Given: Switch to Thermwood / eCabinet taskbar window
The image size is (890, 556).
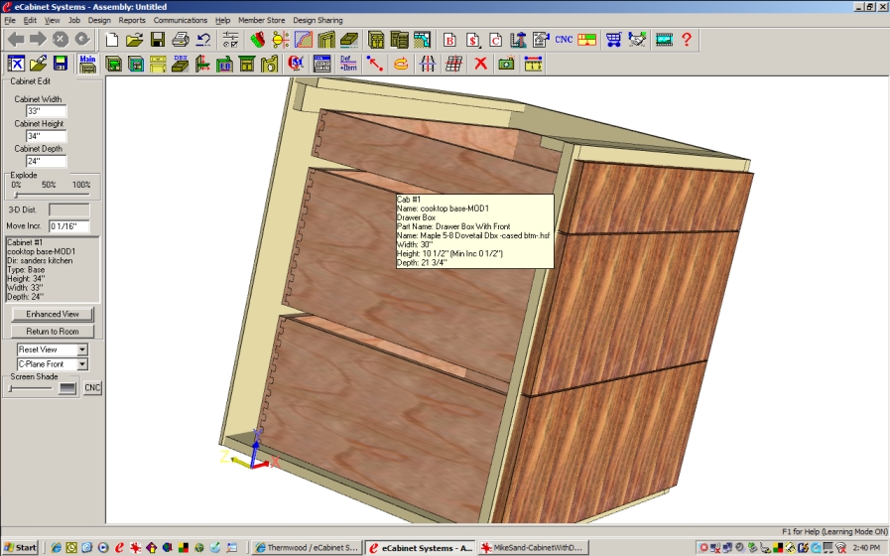Looking at the screenshot, I should coord(307,547).
